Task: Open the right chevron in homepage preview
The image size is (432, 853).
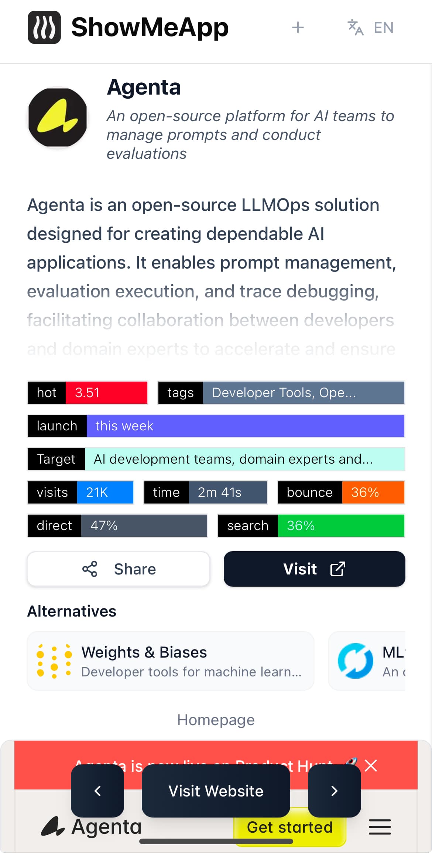Action: coord(334,791)
